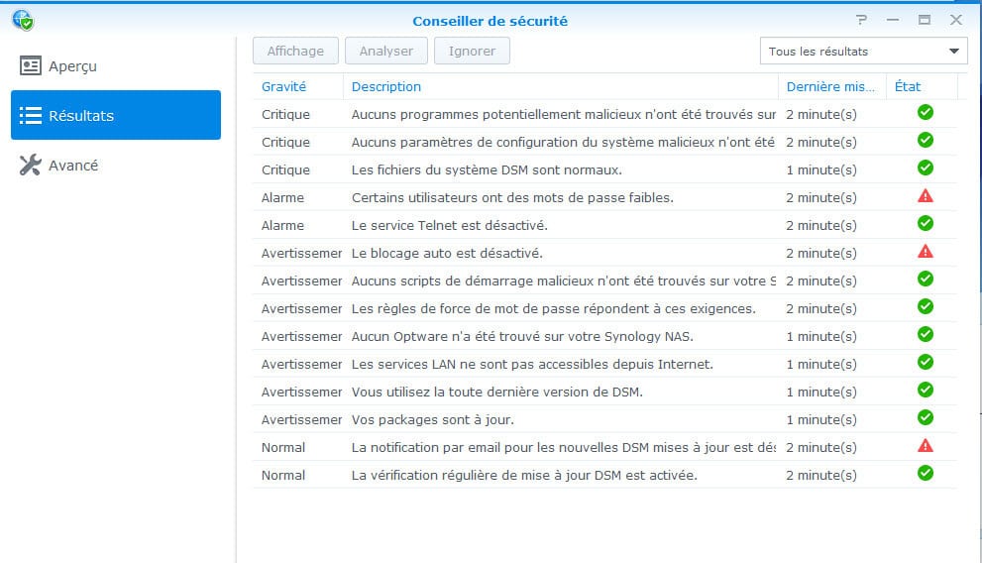
Task: Open help with the question mark icon
Action: [x=862, y=20]
